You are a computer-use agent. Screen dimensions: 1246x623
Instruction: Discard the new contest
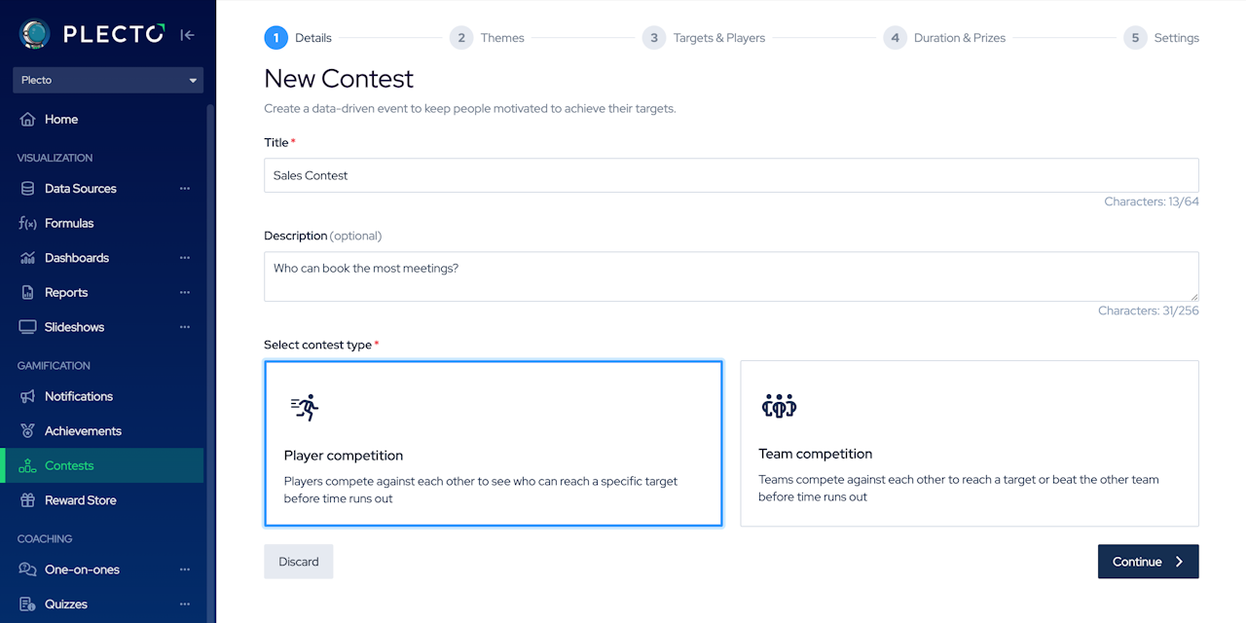[x=298, y=562]
